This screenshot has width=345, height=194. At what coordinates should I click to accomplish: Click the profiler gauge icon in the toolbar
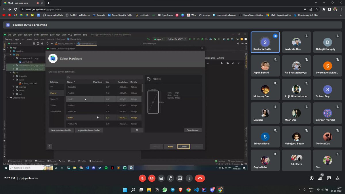click(x=210, y=39)
